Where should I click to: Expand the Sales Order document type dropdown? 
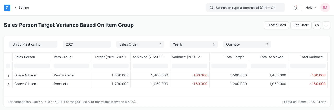click(140, 44)
